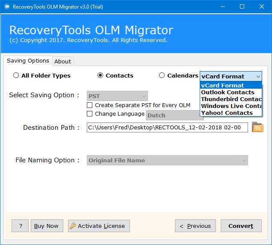Click the RecoveryTools app icon in title bar
Viewport: 272px width, 245px height.
[x=7, y=6]
